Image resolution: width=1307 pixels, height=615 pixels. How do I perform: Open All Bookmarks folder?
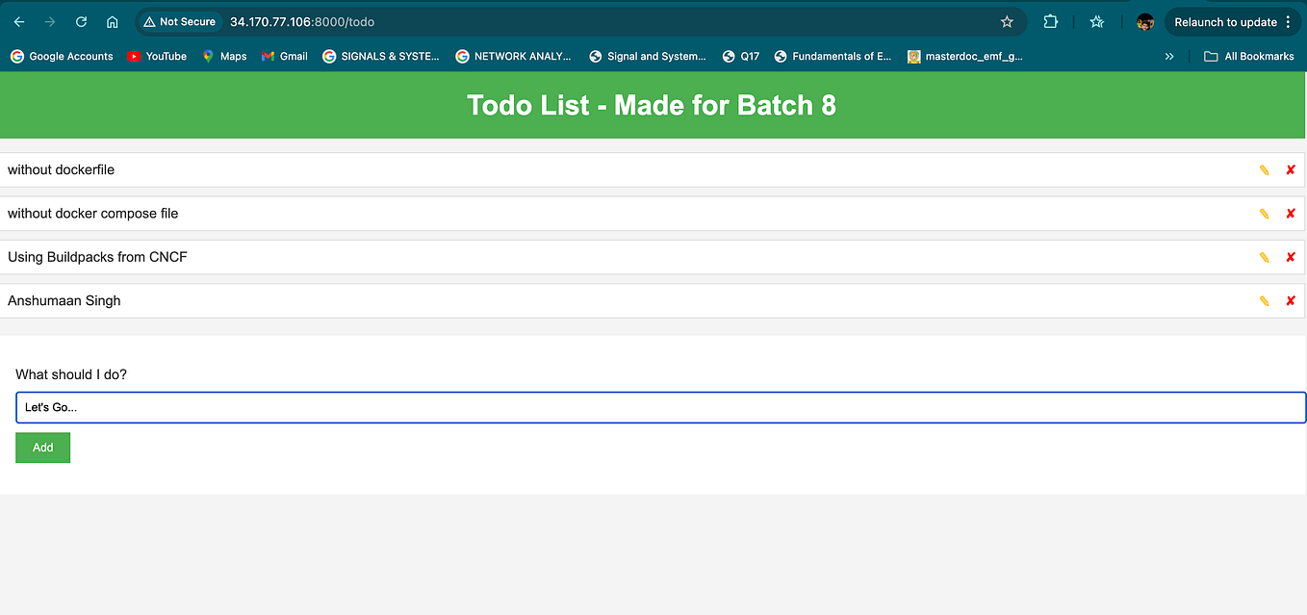point(1248,56)
